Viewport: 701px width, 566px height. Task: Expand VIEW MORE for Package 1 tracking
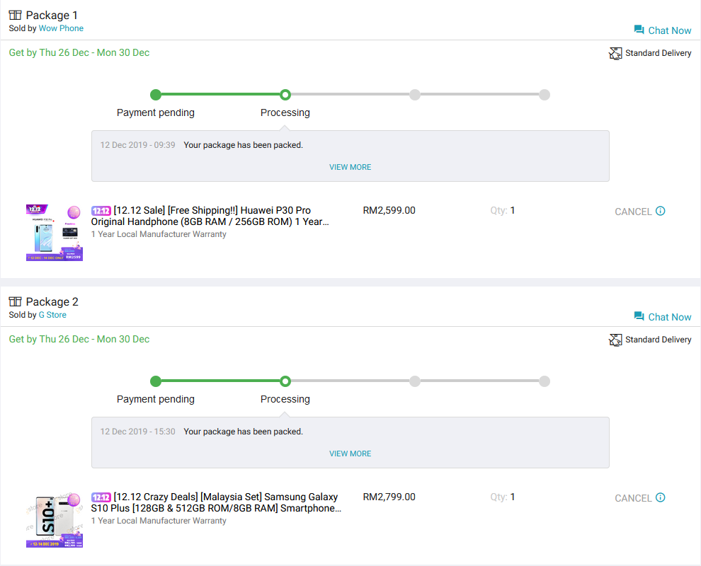coord(350,167)
